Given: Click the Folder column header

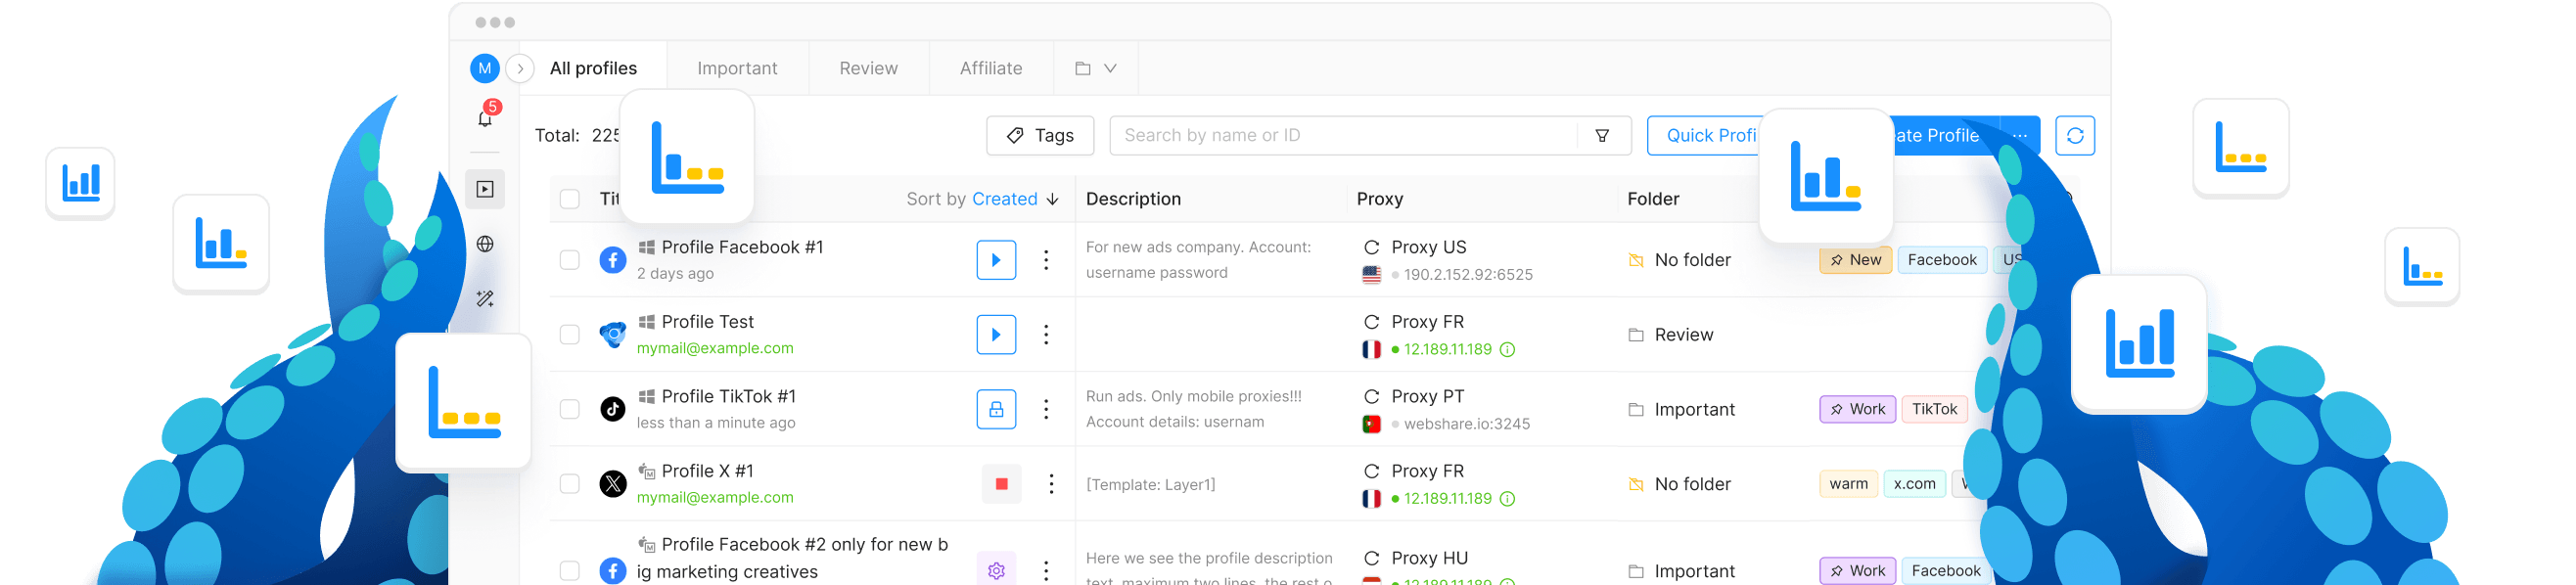Looking at the screenshot, I should point(1653,199).
